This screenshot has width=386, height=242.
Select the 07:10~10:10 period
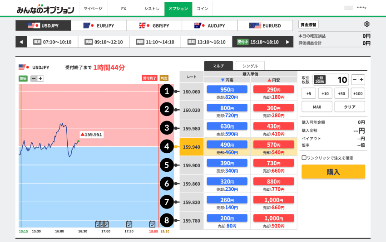[52, 42]
